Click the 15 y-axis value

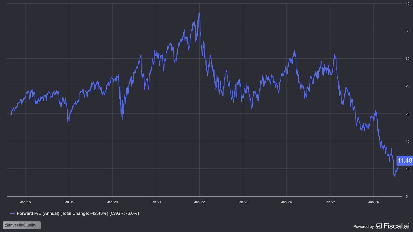(x=407, y=141)
